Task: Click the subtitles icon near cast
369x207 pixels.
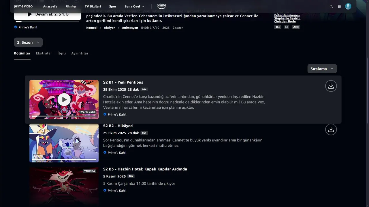Action: 286,27
